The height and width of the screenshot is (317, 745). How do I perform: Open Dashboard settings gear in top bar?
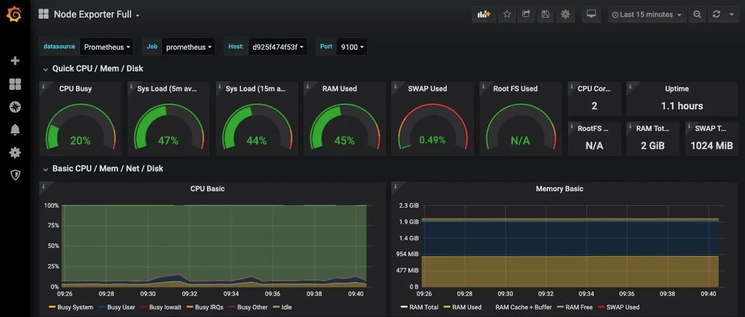click(565, 15)
